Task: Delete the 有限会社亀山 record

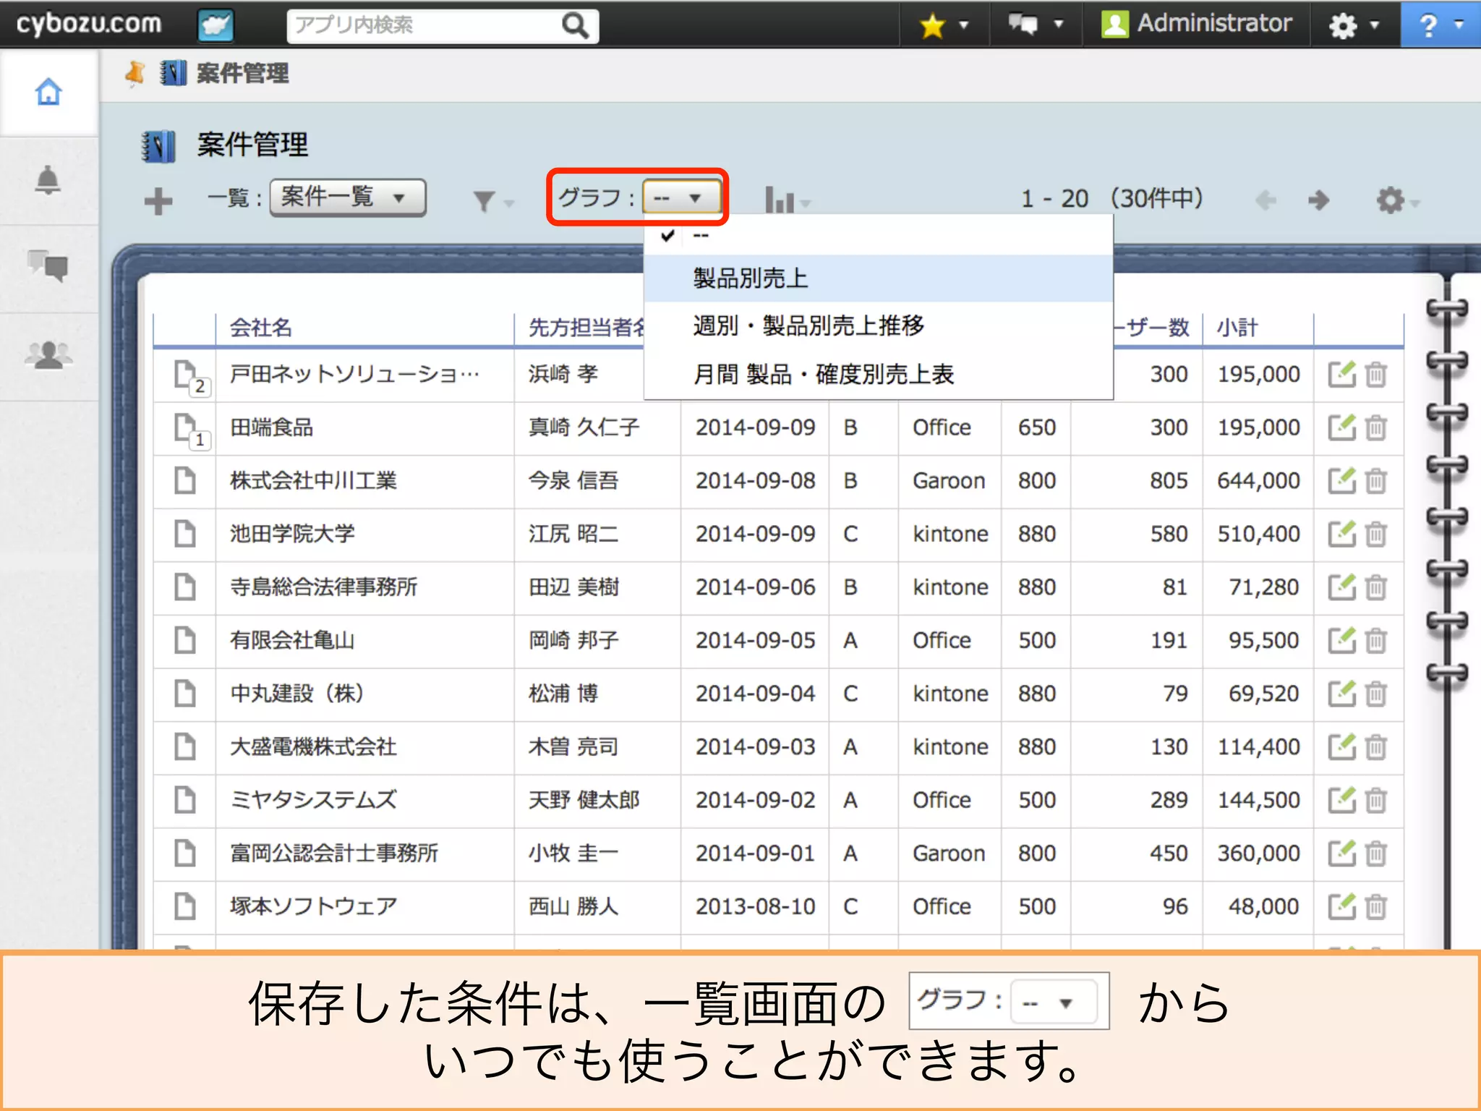Action: [x=1375, y=641]
